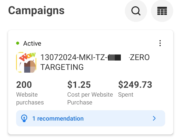Select the 200 website purchases metric
The width and height of the screenshot is (181, 140).
pyautogui.click(x=24, y=85)
